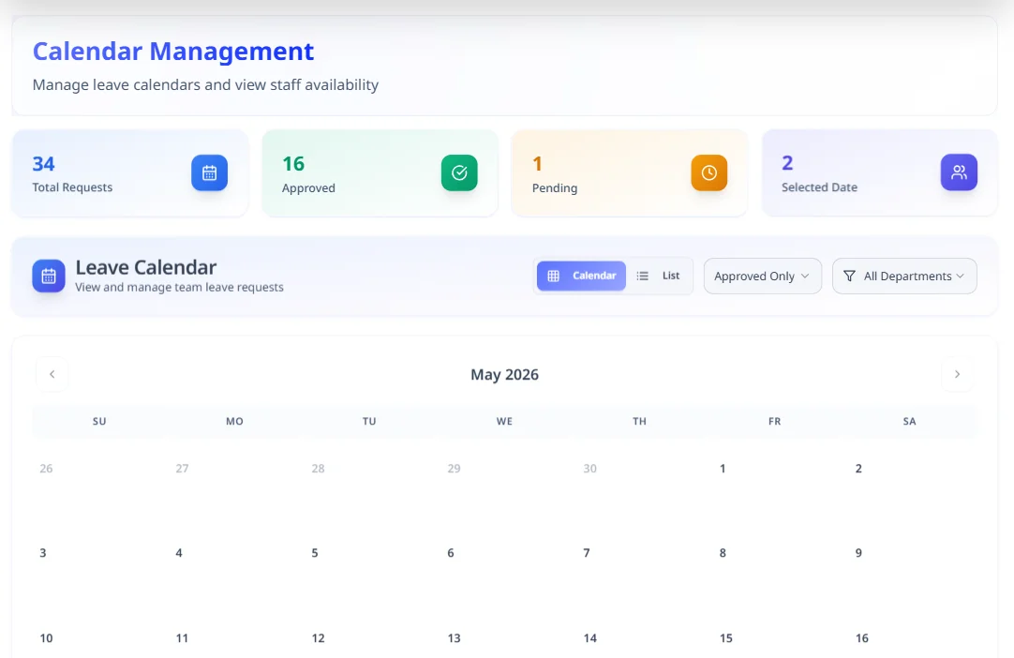Select May 5 on the calendar
Viewport: 1014px width, 658px height.
coord(314,553)
